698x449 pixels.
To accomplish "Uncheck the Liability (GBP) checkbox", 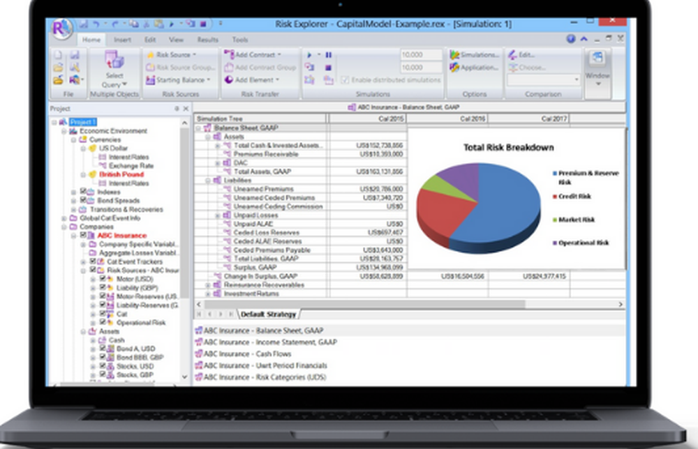I will [103, 287].
